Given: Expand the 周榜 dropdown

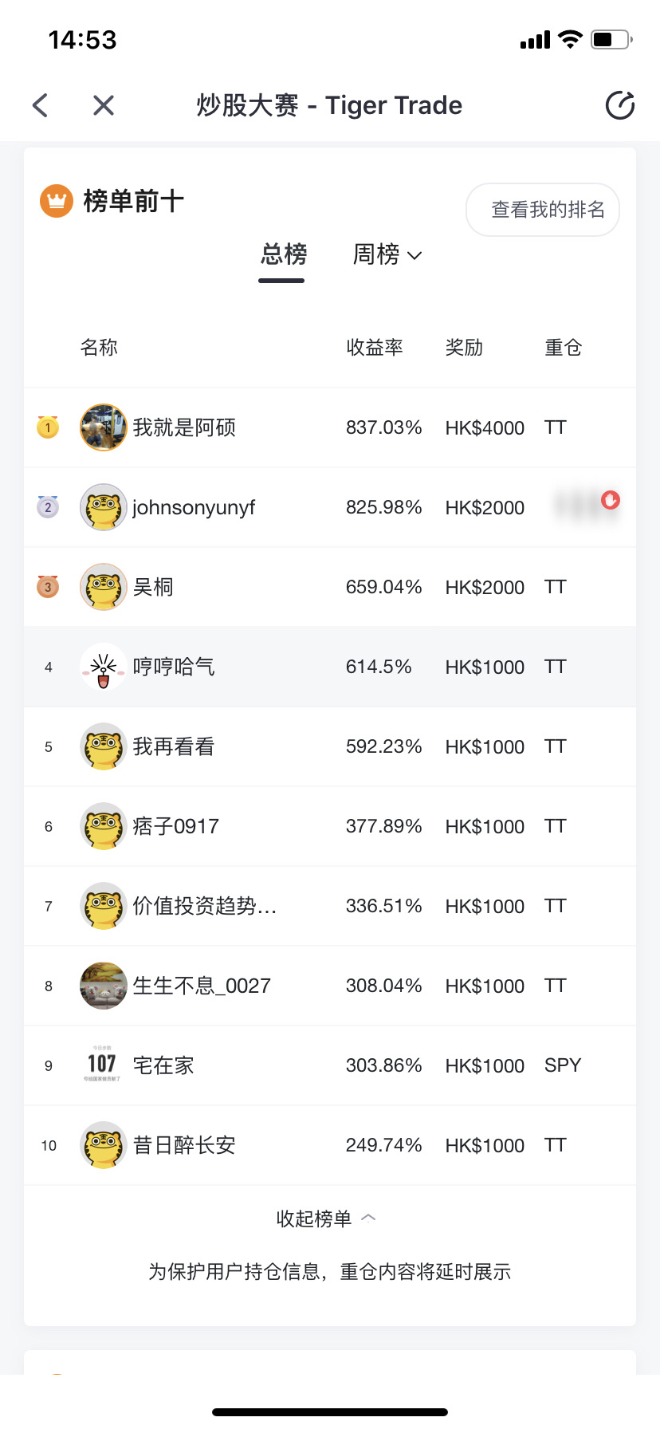Looking at the screenshot, I should coord(387,255).
